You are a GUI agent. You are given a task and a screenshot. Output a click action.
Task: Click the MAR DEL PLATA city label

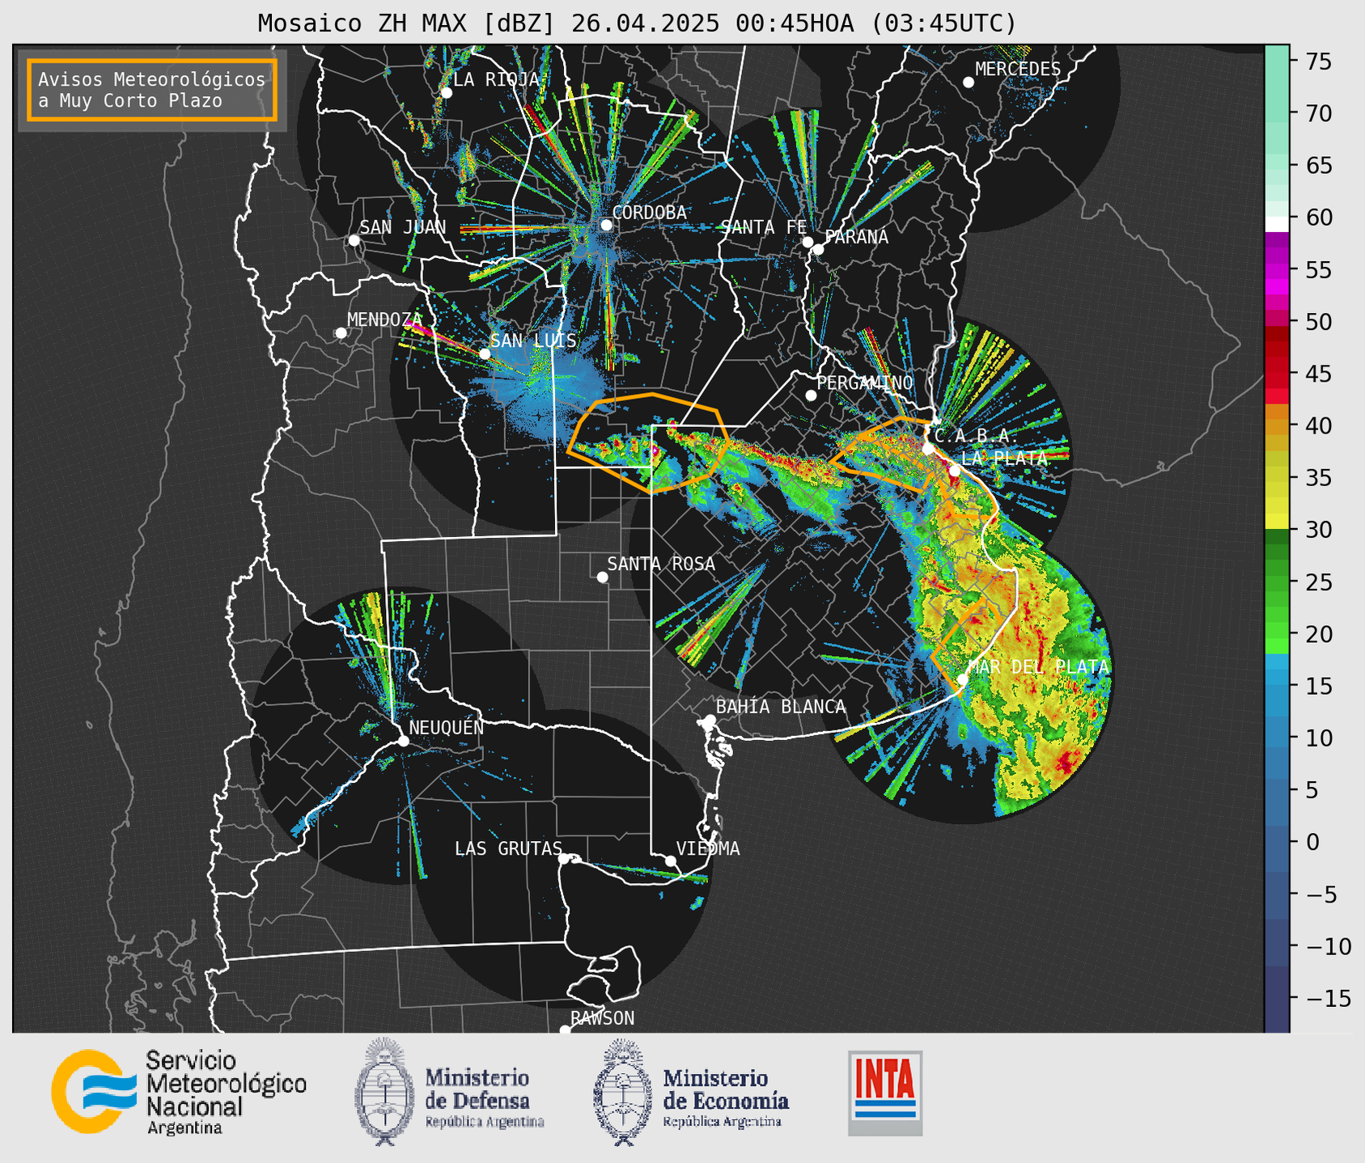(x=1038, y=666)
